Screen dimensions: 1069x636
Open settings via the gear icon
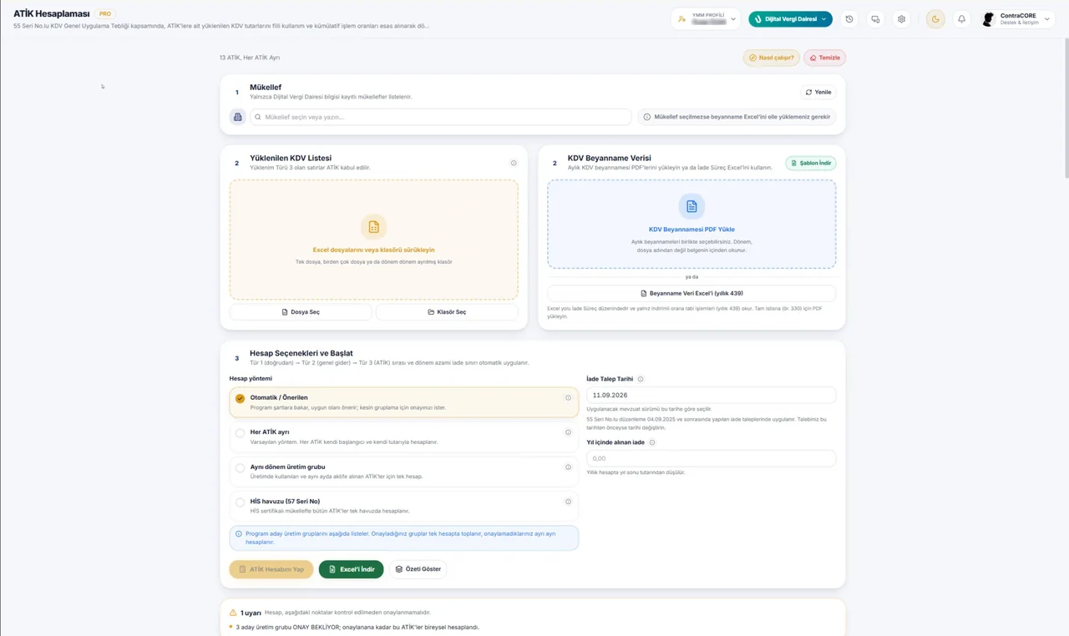pos(901,19)
